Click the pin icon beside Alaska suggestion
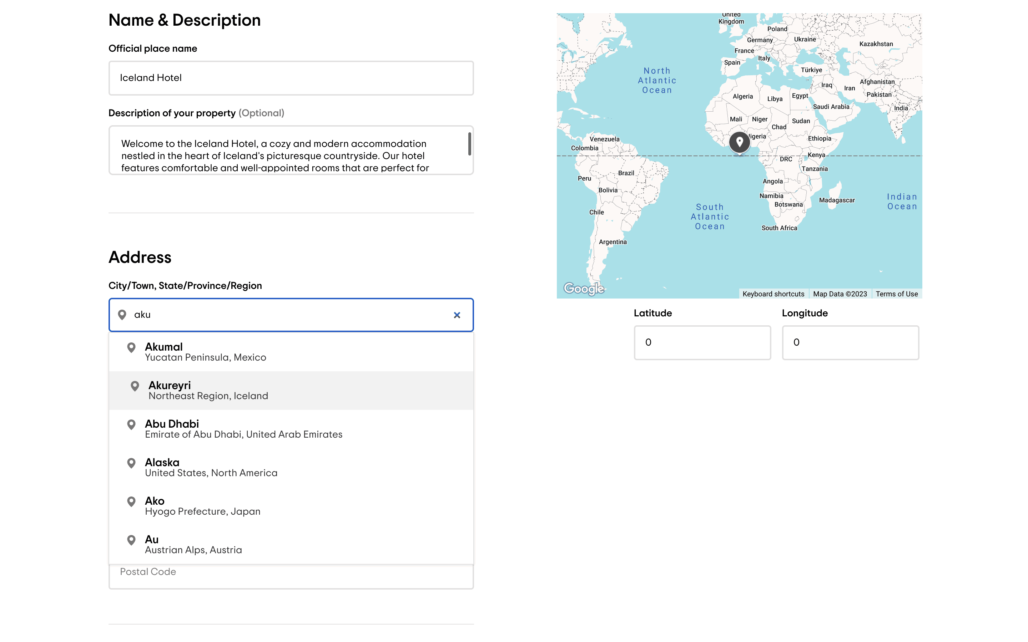 [131, 463]
